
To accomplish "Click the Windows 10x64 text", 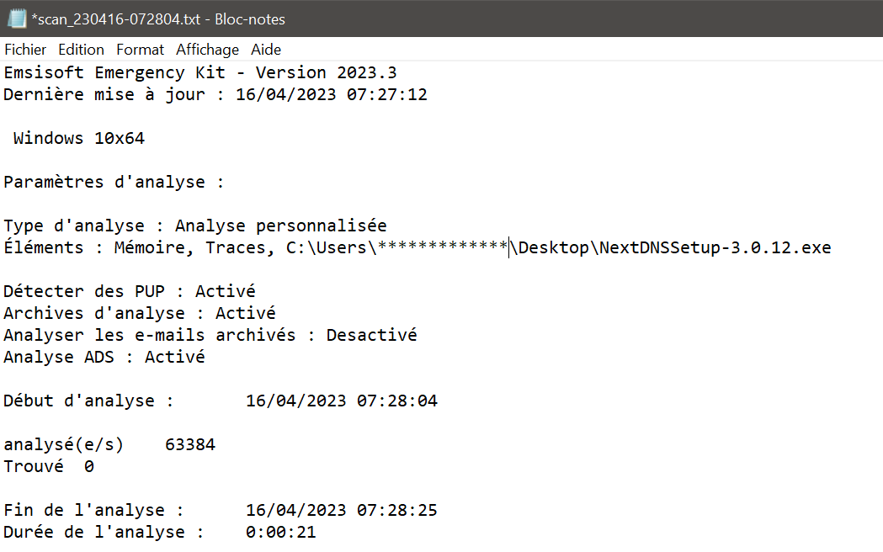I will tap(79, 138).
